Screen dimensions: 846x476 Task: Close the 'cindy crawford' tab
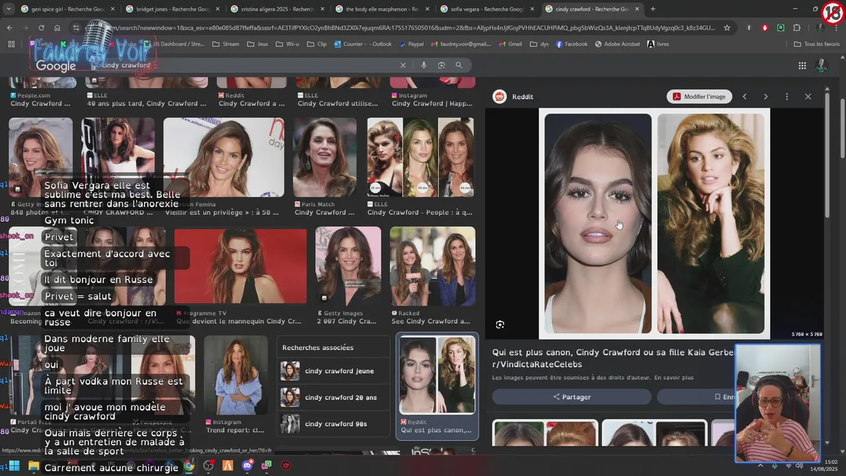click(x=637, y=9)
